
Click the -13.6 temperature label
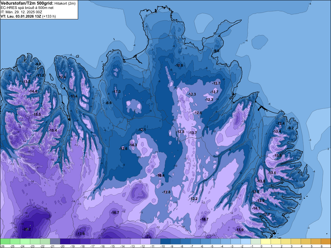(272, 173)
